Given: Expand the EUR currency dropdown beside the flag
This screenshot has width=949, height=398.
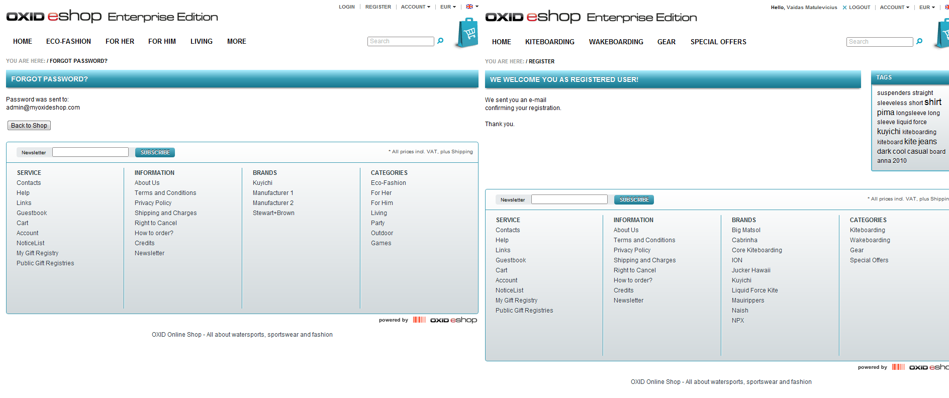Looking at the screenshot, I should 448,7.
